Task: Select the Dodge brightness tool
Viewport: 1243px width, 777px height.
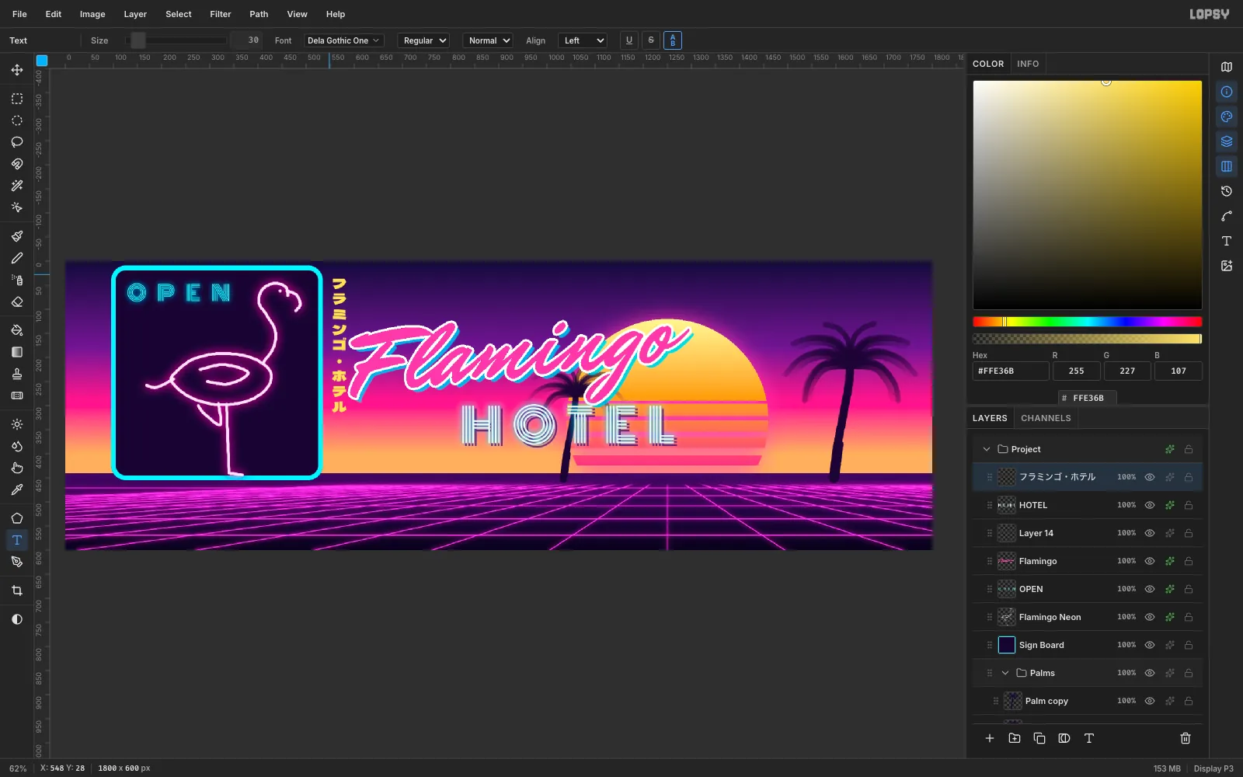Action: (17, 424)
